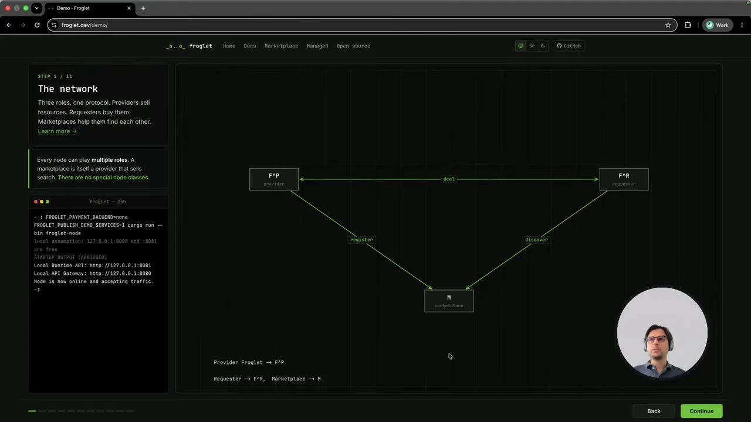
Task: Click the browser back arrow
Action: [x=9, y=25]
